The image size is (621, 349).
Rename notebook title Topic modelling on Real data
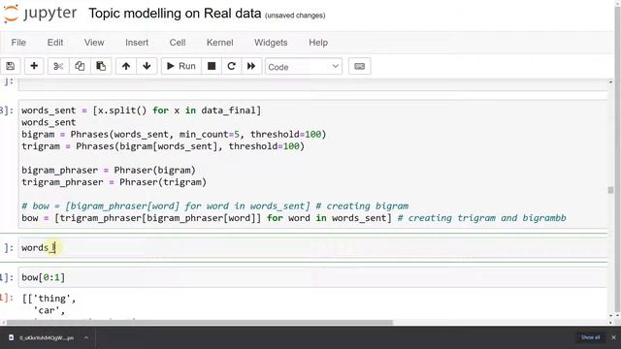tap(175, 14)
